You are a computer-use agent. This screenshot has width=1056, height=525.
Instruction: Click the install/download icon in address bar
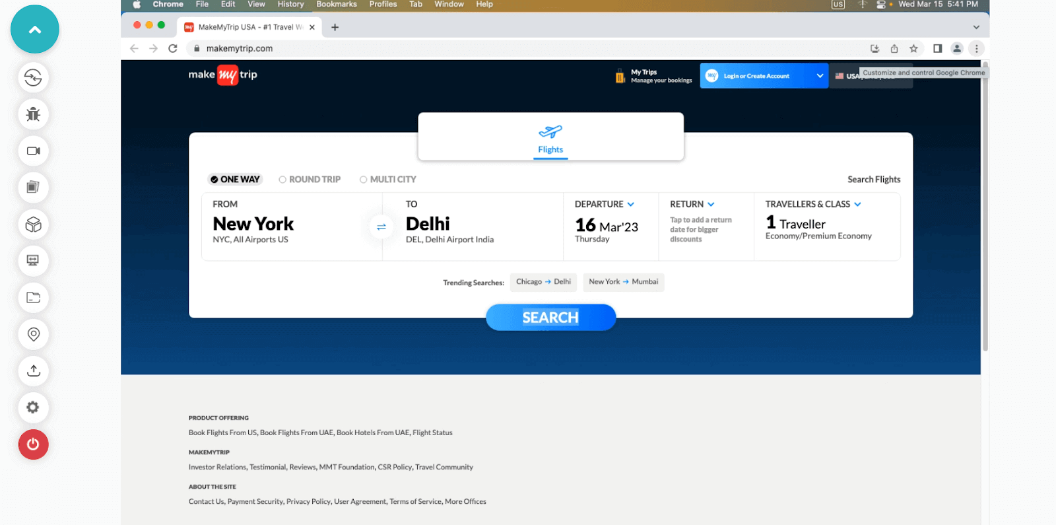pyautogui.click(x=875, y=48)
